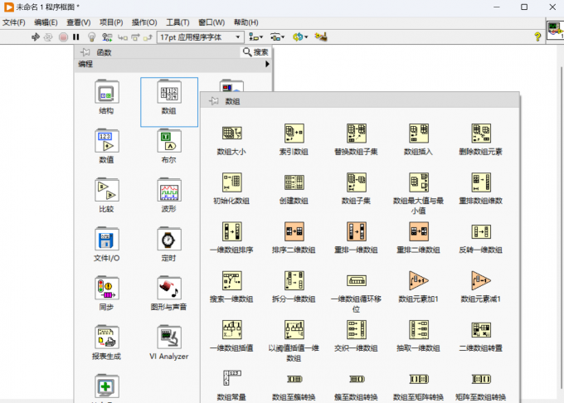Viewport: 564px width, 403px height.
Task: Toggle highlight execution light bulb
Action: tap(92, 37)
